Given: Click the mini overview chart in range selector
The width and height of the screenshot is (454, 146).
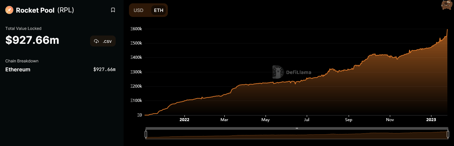Looking at the screenshot, I should (297, 134).
